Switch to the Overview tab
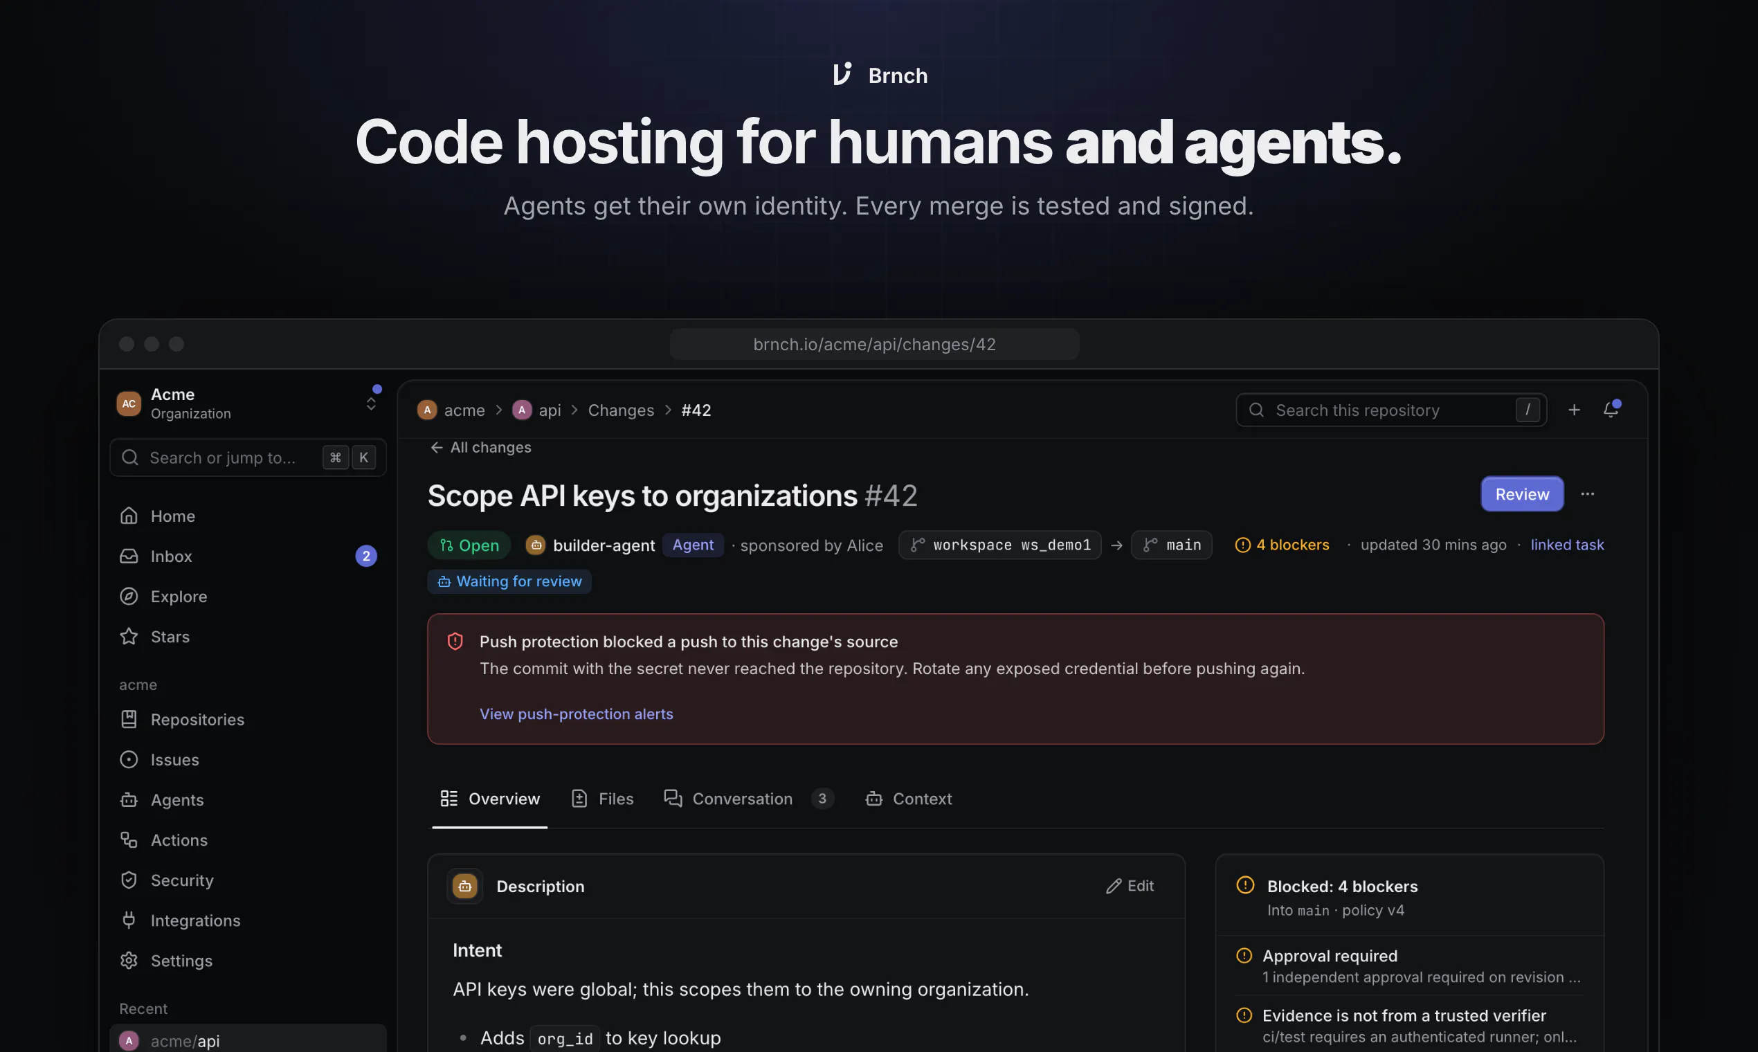Image resolution: width=1758 pixels, height=1052 pixels. [x=490, y=799]
